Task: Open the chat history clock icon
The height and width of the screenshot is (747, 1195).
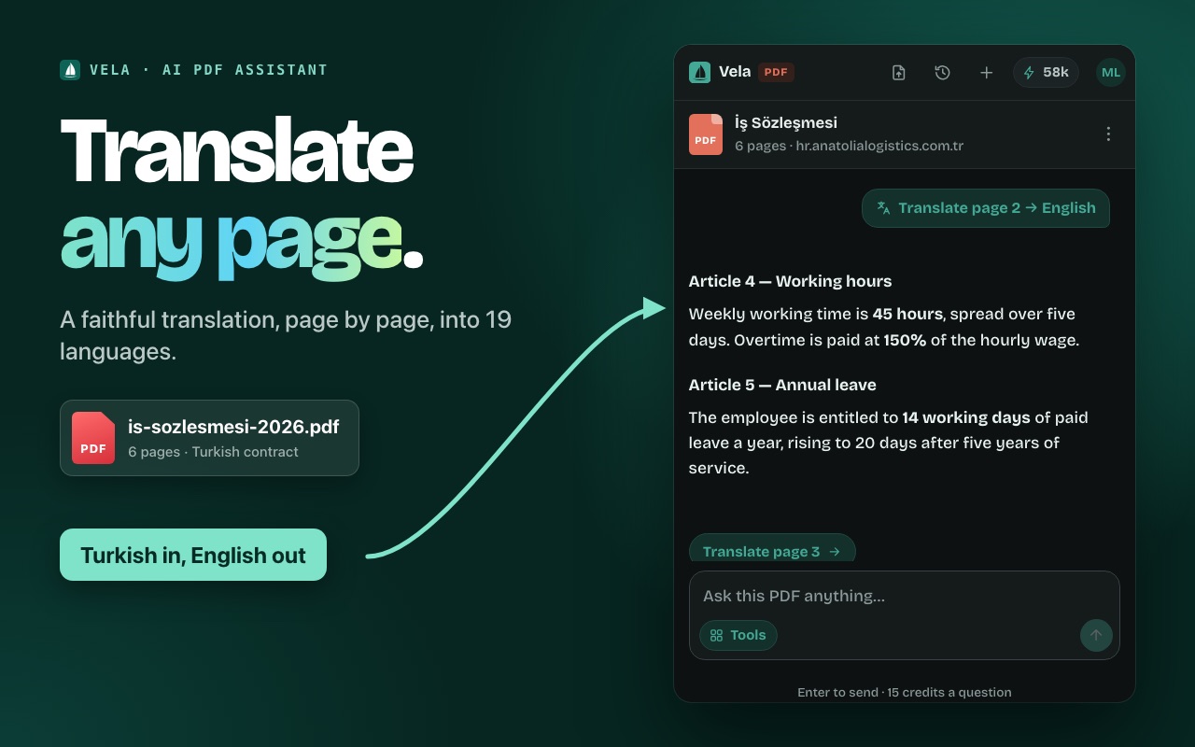Action: (943, 72)
